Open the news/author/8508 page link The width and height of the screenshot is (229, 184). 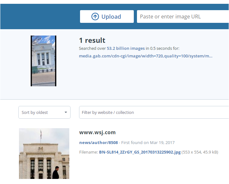(x=99, y=142)
